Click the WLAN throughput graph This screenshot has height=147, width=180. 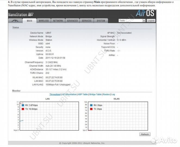point(118,116)
